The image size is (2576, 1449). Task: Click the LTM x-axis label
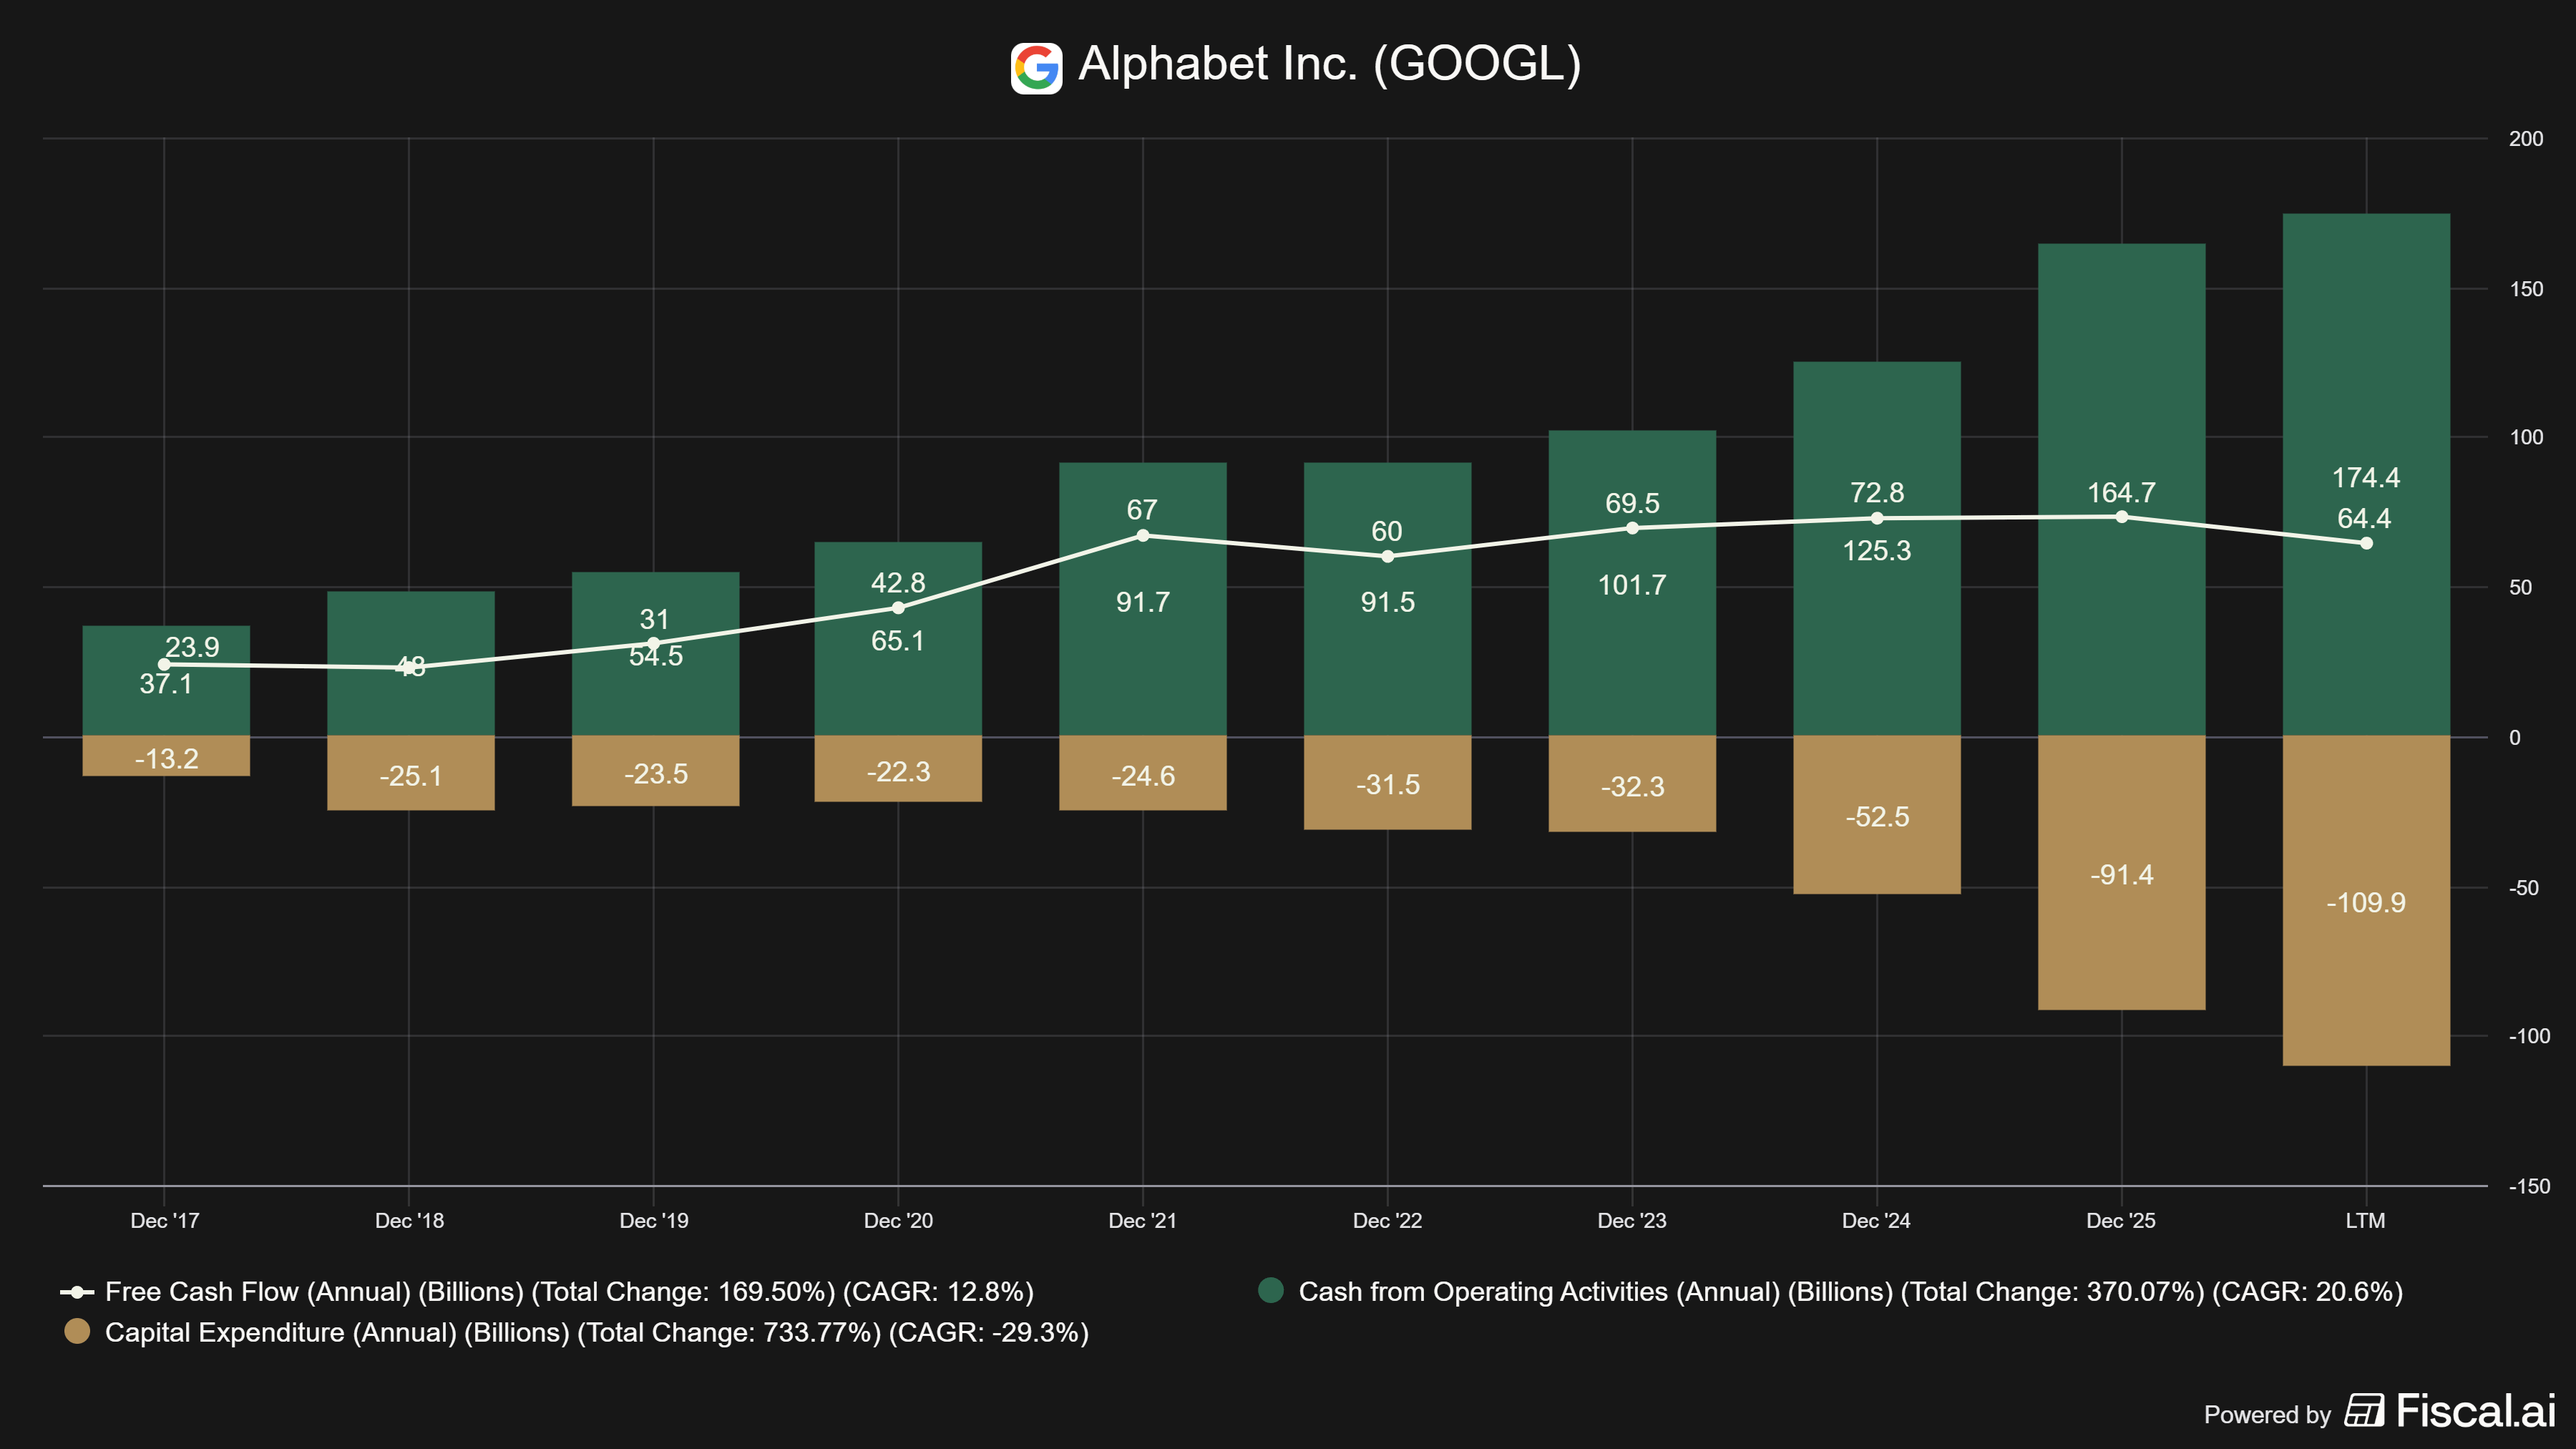2365,1221
